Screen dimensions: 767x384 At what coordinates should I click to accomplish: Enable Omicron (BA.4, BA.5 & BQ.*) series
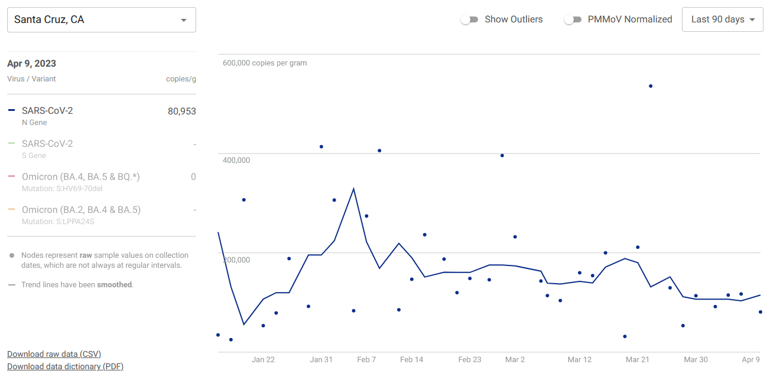80,177
